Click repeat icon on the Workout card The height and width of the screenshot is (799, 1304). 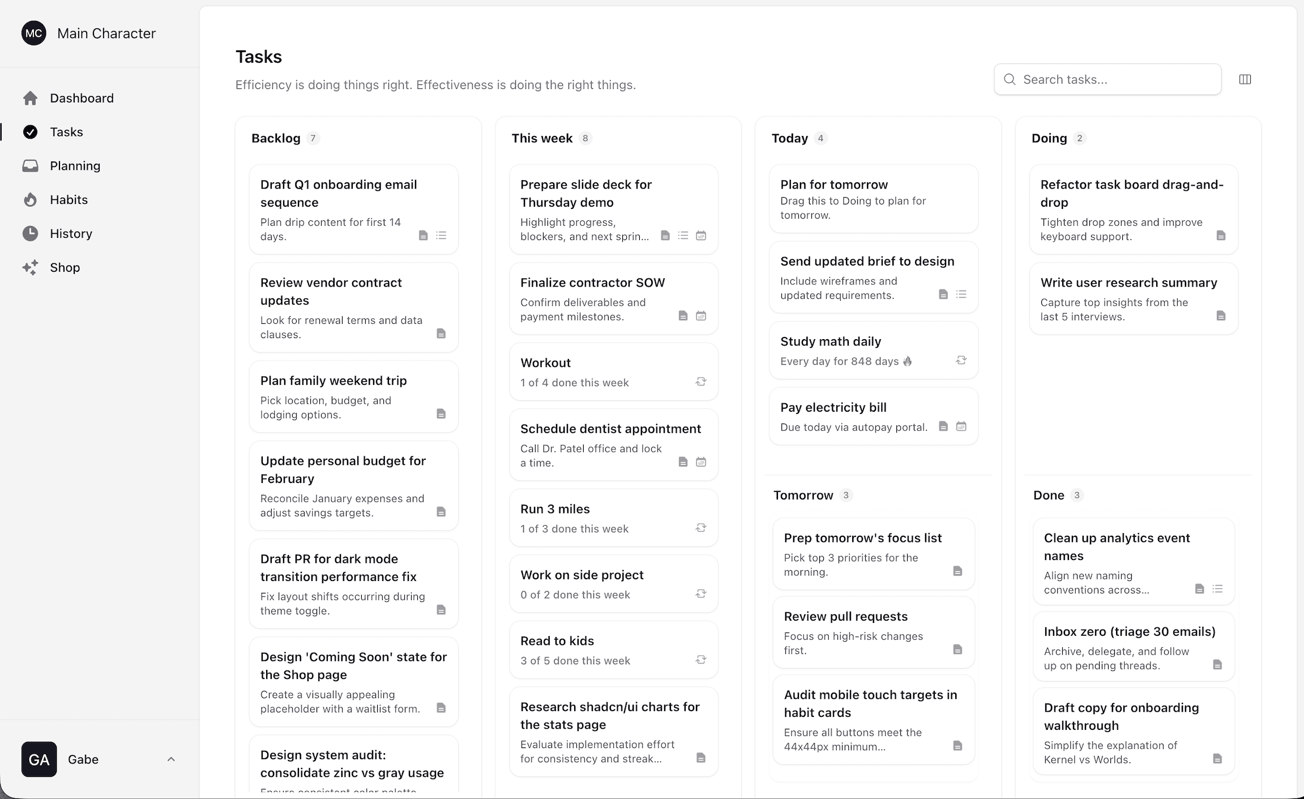(x=700, y=382)
